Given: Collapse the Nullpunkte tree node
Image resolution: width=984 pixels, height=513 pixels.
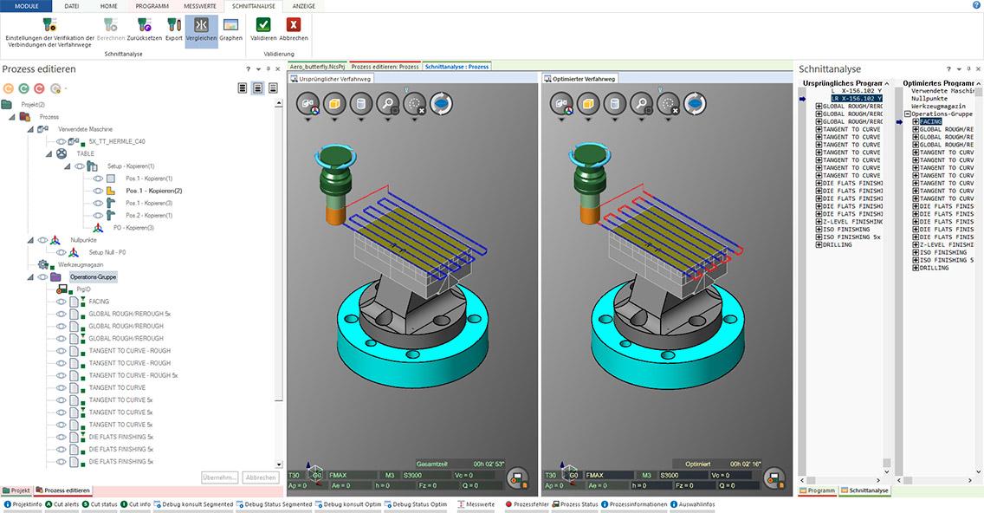Looking at the screenshot, I should [x=29, y=240].
